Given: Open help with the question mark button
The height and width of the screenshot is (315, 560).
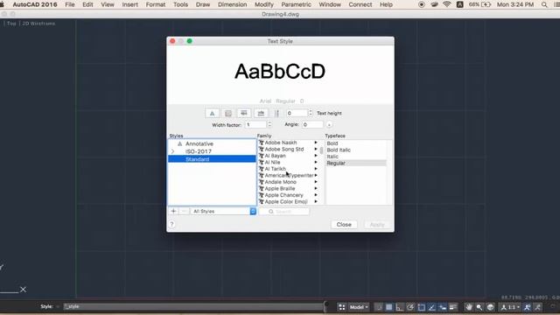Looking at the screenshot, I should [171, 224].
